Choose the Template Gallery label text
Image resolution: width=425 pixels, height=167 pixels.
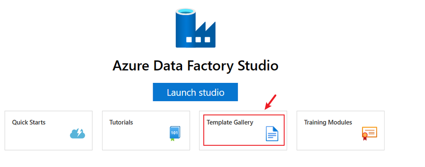point(230,122)
